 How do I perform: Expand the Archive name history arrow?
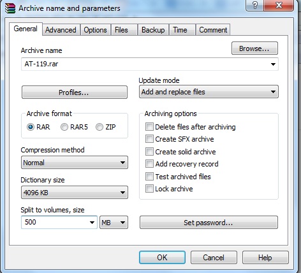[x=273, y=64]
